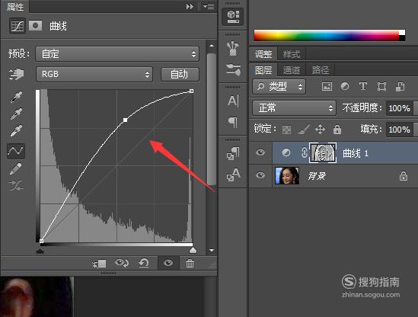Toggle curves layer visibility in Properties footer
The height and width of the screenshot is (317, 418).
pos(168,263)
